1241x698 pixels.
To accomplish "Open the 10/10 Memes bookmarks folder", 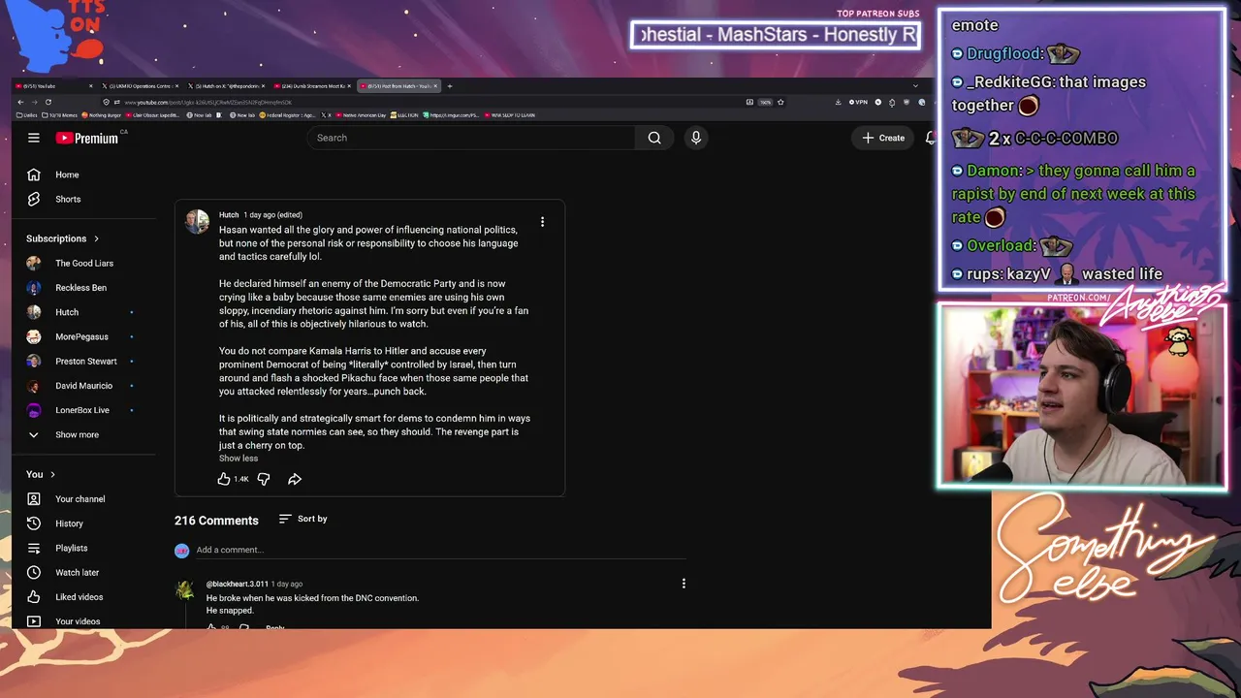I will coord(58,115).
